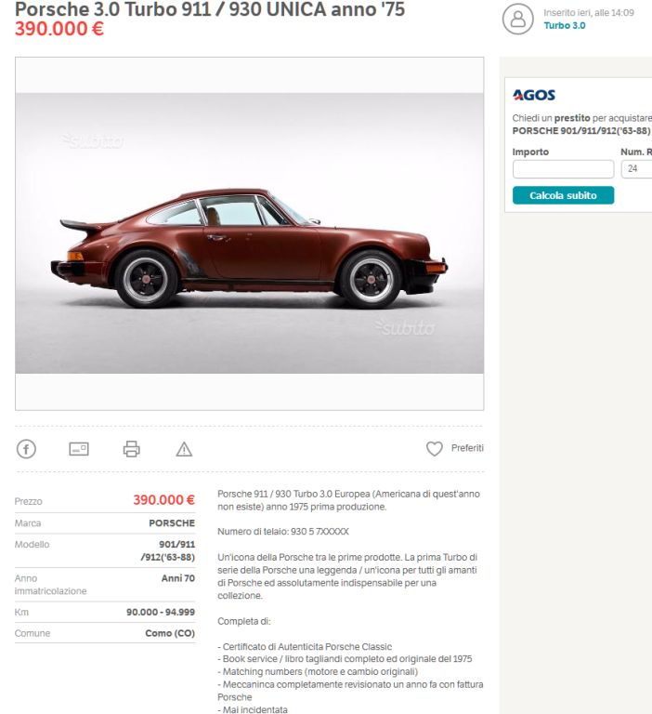Image resolution: width=652 pixels, height=714 pixels.
Task: Focus the Importo input field
Action: pyautogui.click(x=563, y=169)
